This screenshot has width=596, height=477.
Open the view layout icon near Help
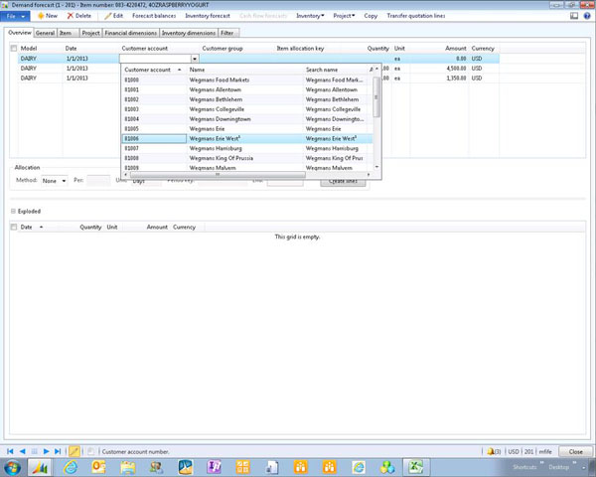pyautogui.click(x=574, y=16)
